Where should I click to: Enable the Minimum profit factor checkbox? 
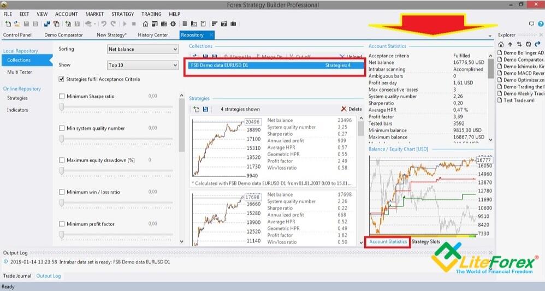62,224
